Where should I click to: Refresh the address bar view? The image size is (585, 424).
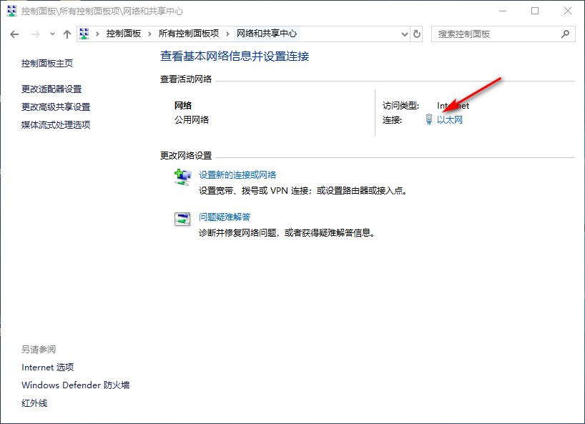click(417, 34)
